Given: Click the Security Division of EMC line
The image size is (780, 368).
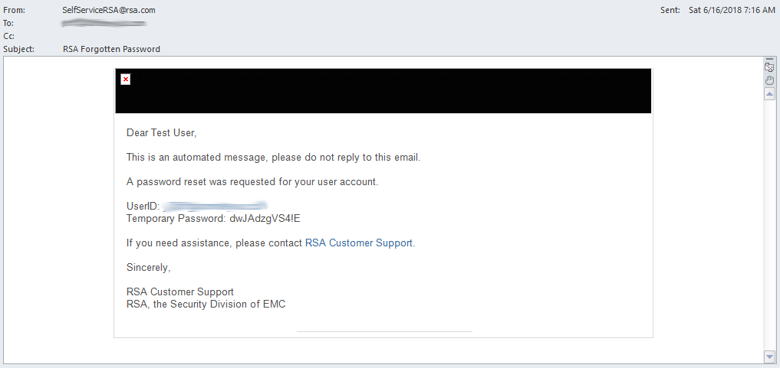Looking at the screenshot, I should (206, 304).
